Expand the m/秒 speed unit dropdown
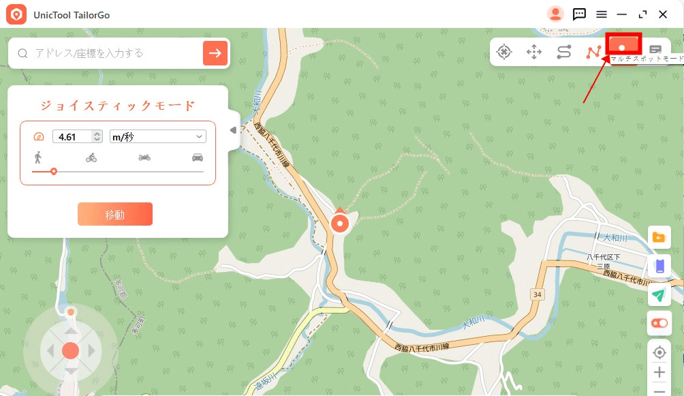The image size is (684, 396). point(158,136)
